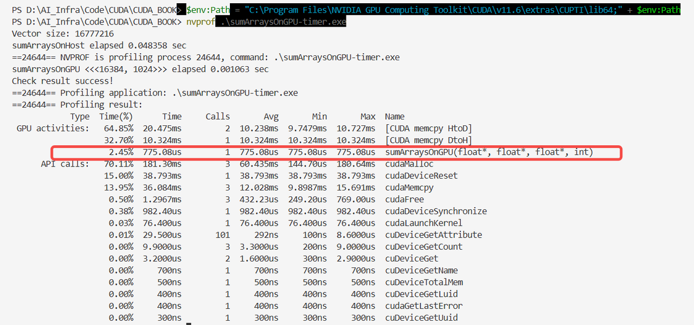This screenshot has width=694, height=325.
Task: Click the 'API calls:' label
Action: click(65, 164)
